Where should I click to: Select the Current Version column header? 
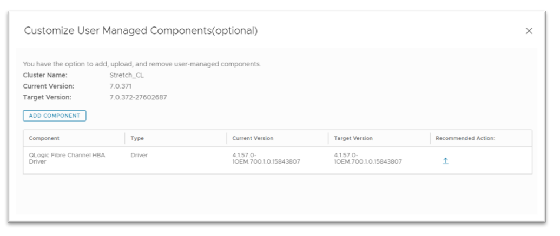pyautogui.click(x=253, y=138)
